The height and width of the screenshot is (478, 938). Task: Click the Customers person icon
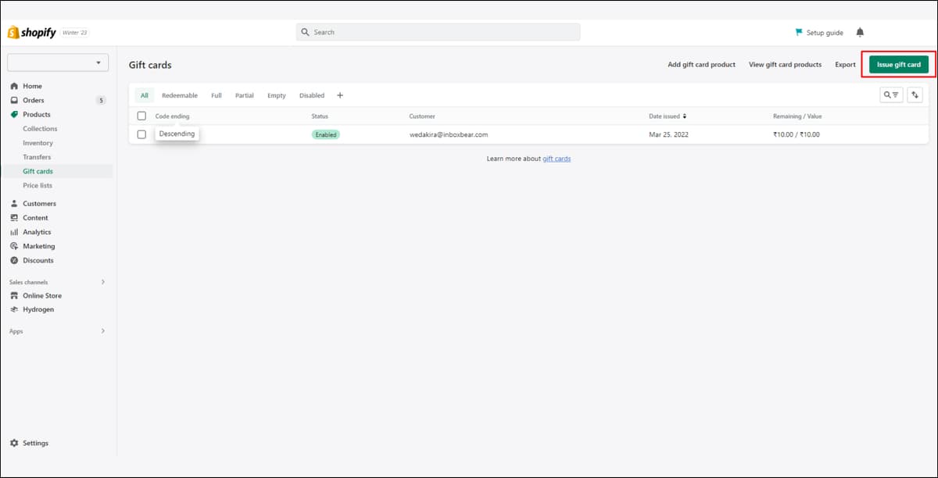pyautogui.click(x=14, y=203)
